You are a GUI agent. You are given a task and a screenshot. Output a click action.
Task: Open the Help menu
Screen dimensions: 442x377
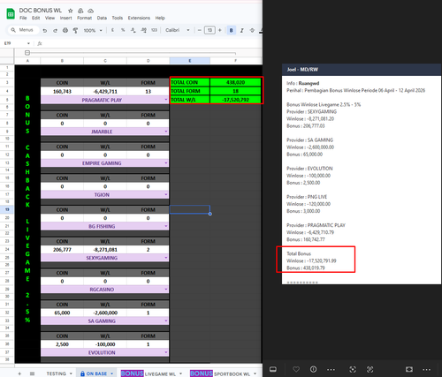coord(160,18)
